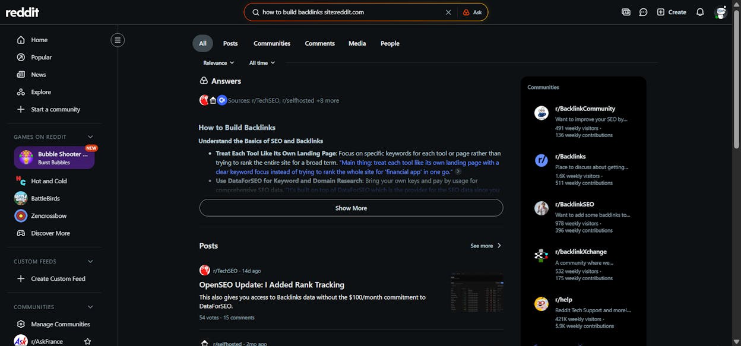Click r/BacklinkSEO avatar icon
Screen dimensions: 741x346
click(x=541, y=208)
